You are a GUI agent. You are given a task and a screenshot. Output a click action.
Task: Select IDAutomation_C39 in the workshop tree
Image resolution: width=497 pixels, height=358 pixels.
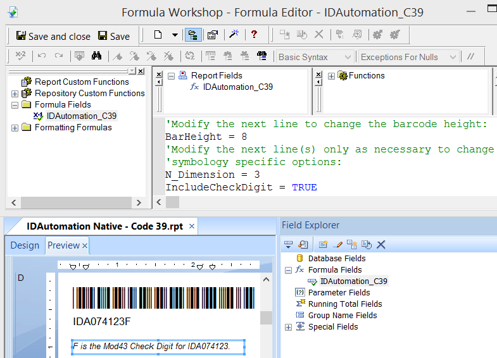coord(82,116)
